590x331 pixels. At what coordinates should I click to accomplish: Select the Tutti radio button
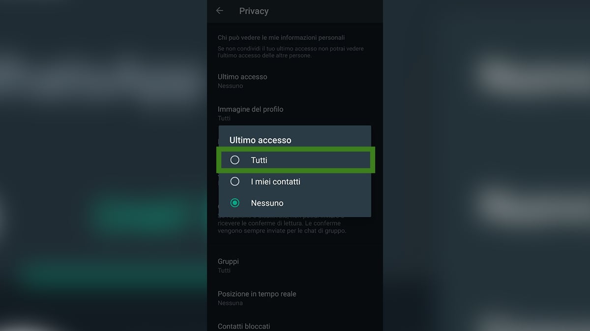[235, 160]
